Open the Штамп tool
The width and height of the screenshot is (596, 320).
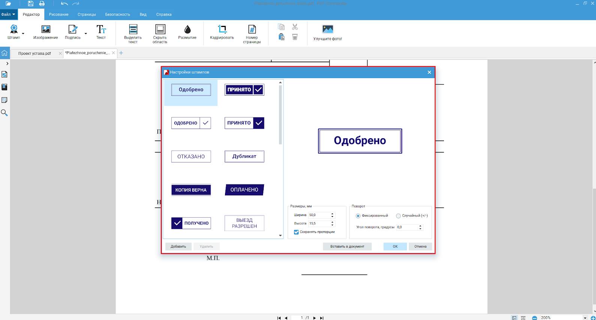point(14,32)
